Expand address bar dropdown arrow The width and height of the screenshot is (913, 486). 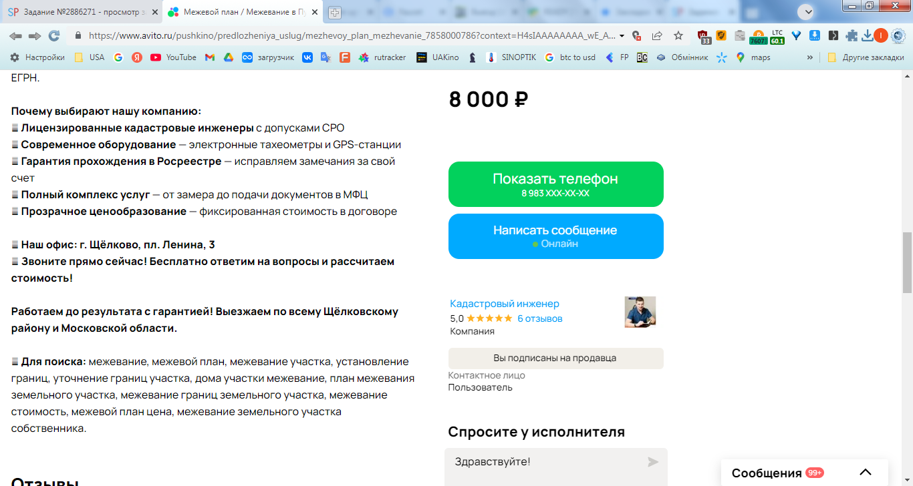[x=622, y=35]
